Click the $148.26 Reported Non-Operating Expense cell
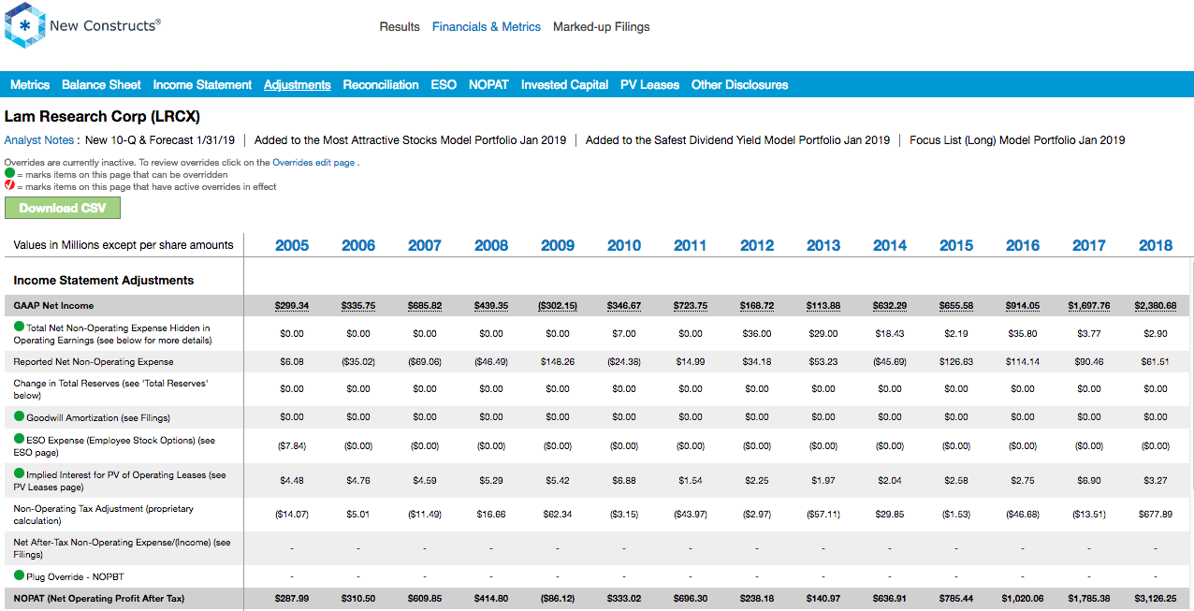Image resolution: width=1194 pixels, height=611 pixels. click(x=558, y=361)
